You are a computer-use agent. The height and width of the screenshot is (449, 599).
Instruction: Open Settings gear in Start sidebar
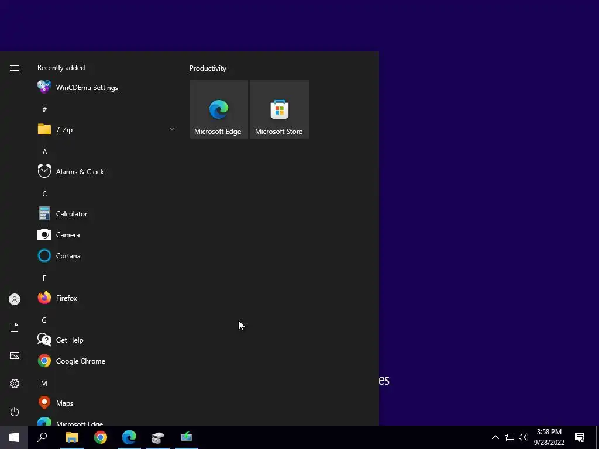(x=15, y=384)
